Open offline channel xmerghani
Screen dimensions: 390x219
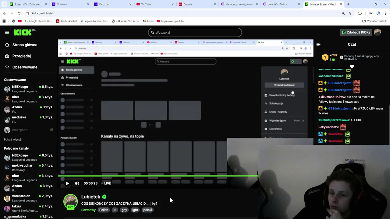pyautogui.click(x=29, y=130)
